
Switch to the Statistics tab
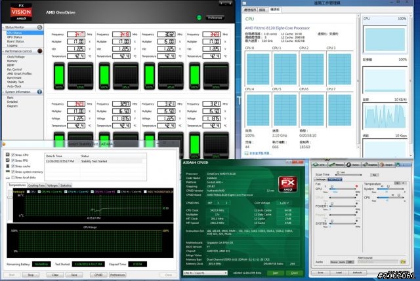coord(66,185)
